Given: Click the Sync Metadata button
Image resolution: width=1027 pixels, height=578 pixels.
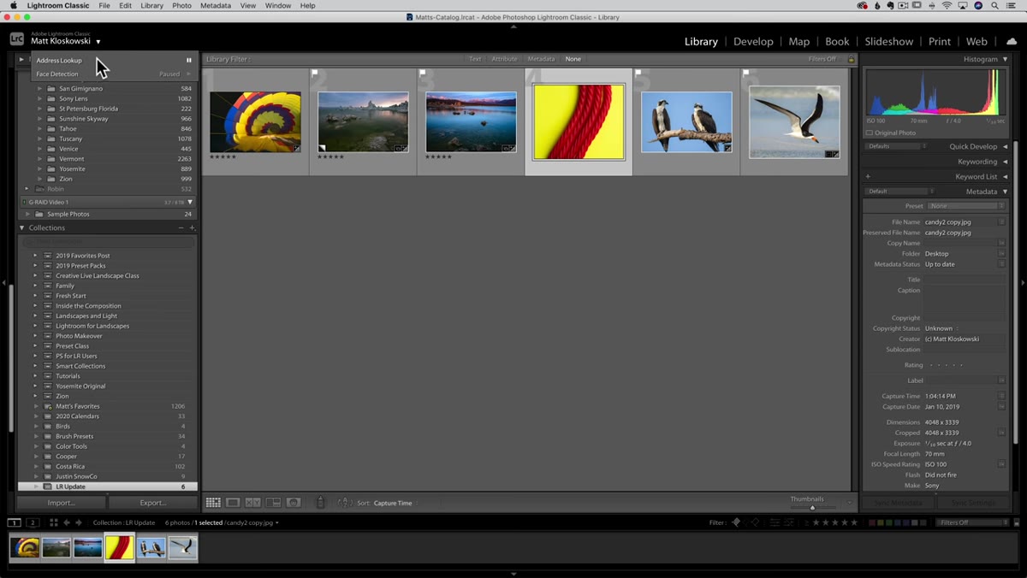Looking at the screenshot, I should [899, 503].
